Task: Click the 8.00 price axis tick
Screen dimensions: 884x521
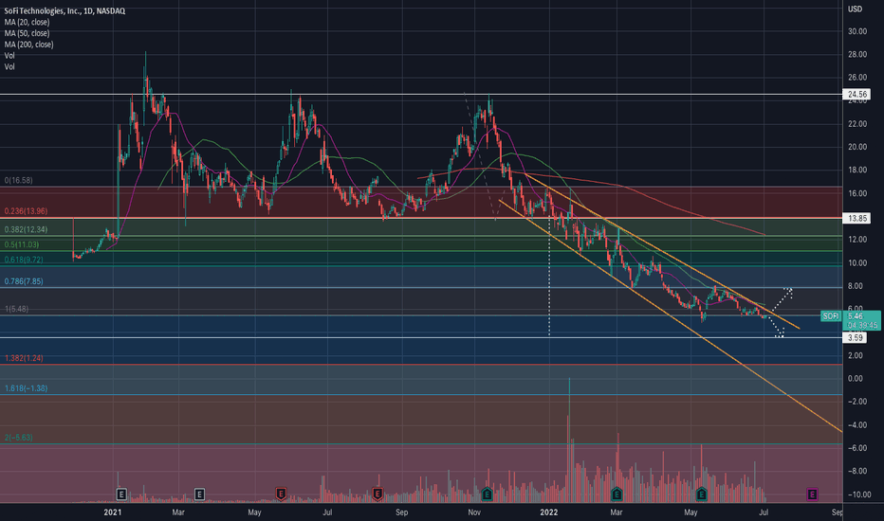Action: coord(855,286)
